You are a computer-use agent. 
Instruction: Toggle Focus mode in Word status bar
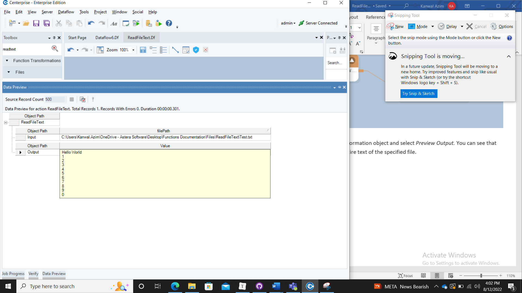coord(405,276)
